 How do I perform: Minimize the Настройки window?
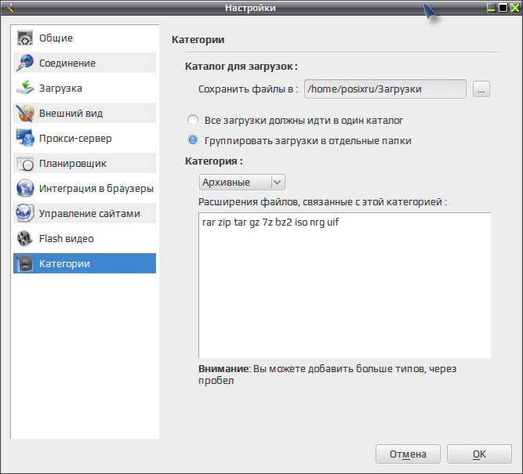pos(491,7)
